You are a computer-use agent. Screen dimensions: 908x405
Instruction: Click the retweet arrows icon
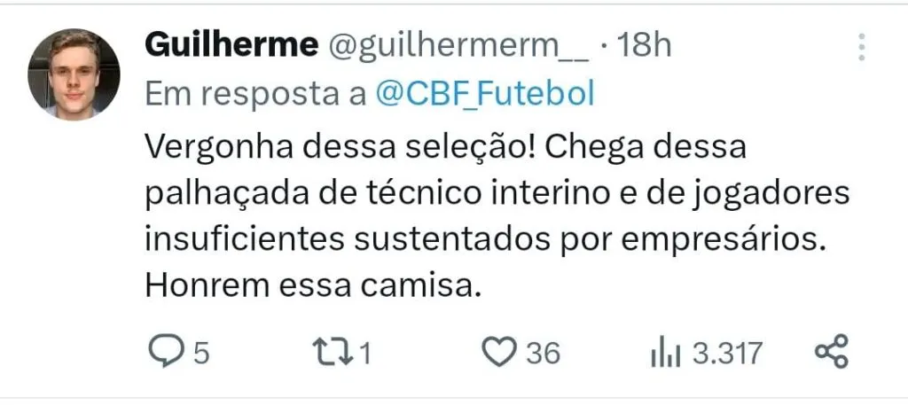pos(335,353)
